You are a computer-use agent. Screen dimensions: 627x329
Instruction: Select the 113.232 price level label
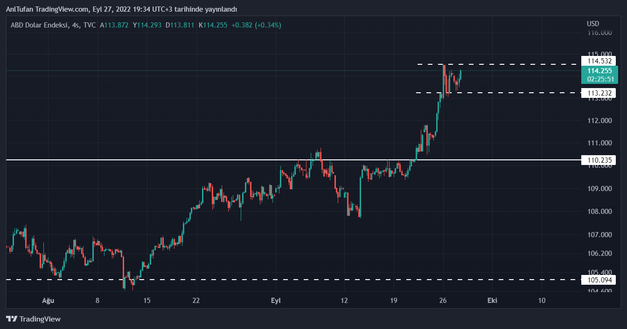click(599, 93)
